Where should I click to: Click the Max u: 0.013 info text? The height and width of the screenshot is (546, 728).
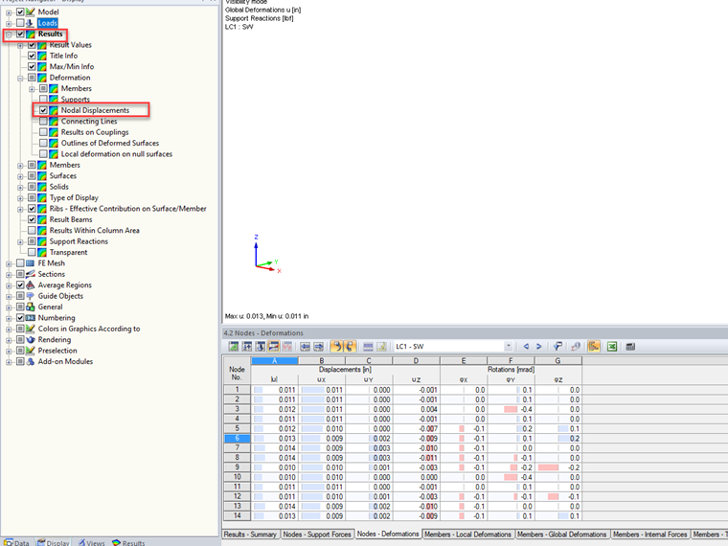266,316
